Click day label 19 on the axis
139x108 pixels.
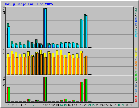[x=81, y=105]
